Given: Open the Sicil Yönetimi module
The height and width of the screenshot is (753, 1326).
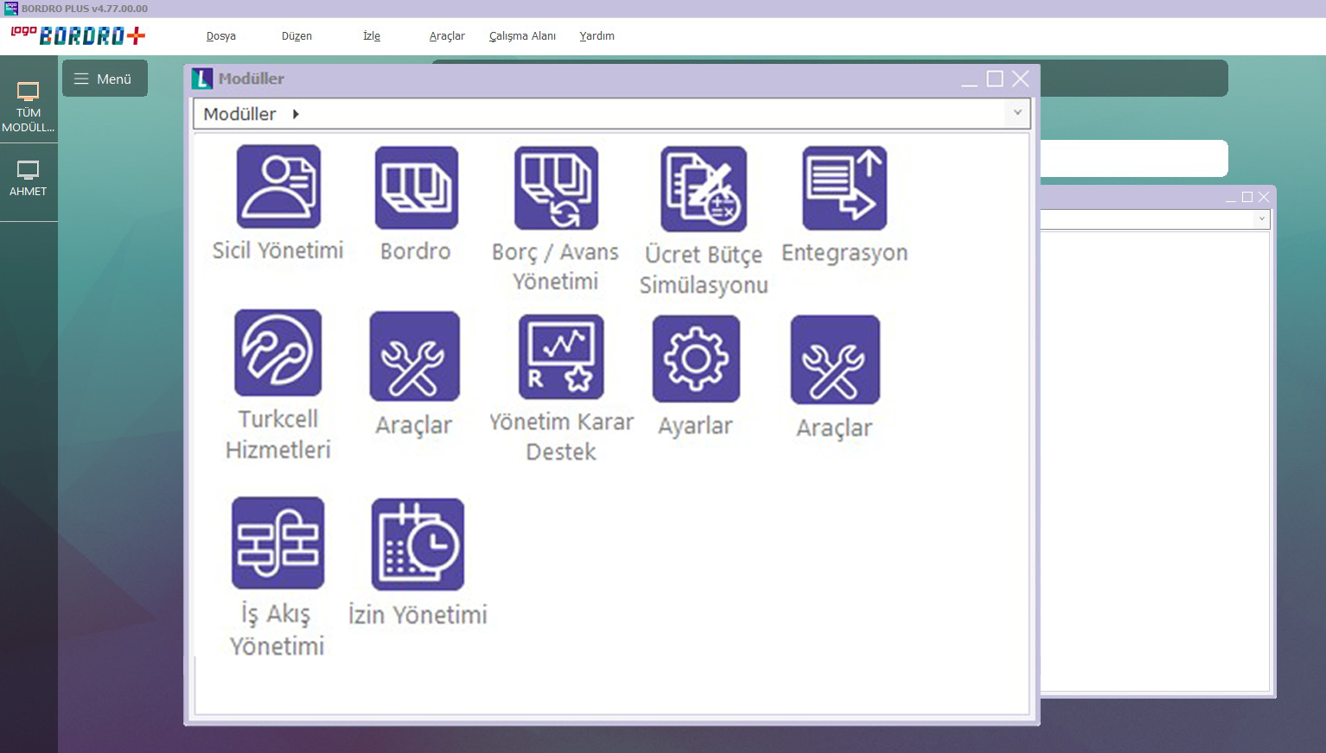Looking at the screenshot, I should (278, 187).
